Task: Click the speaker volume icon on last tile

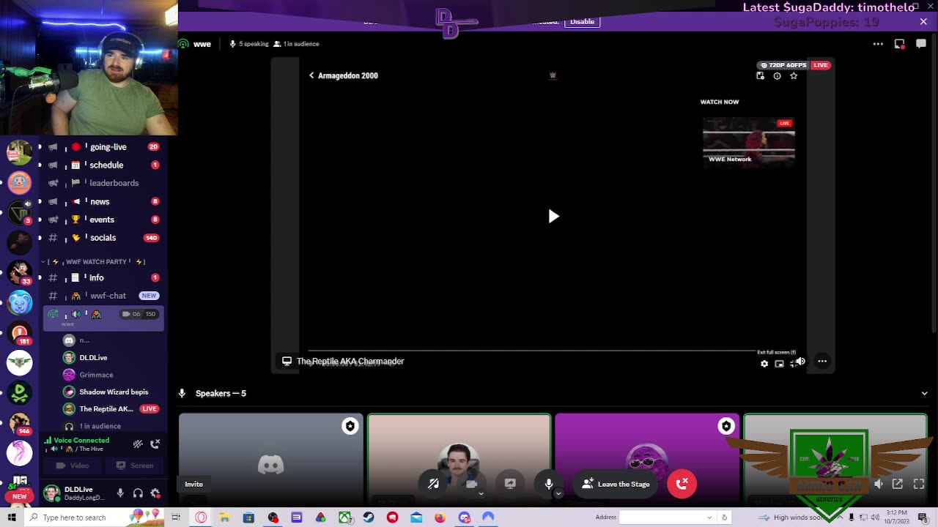Action: pos(879,484)
